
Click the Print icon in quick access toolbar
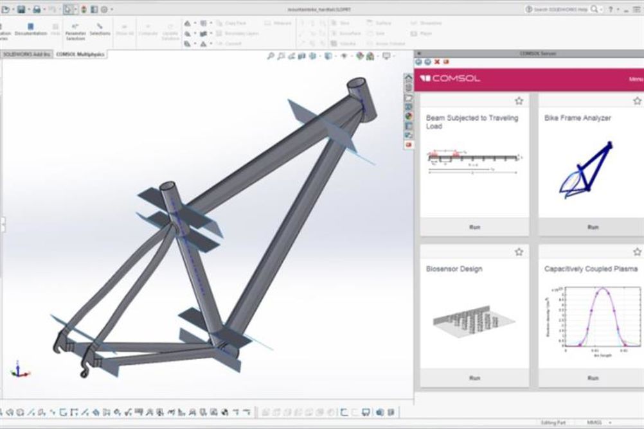pos(37,9)
